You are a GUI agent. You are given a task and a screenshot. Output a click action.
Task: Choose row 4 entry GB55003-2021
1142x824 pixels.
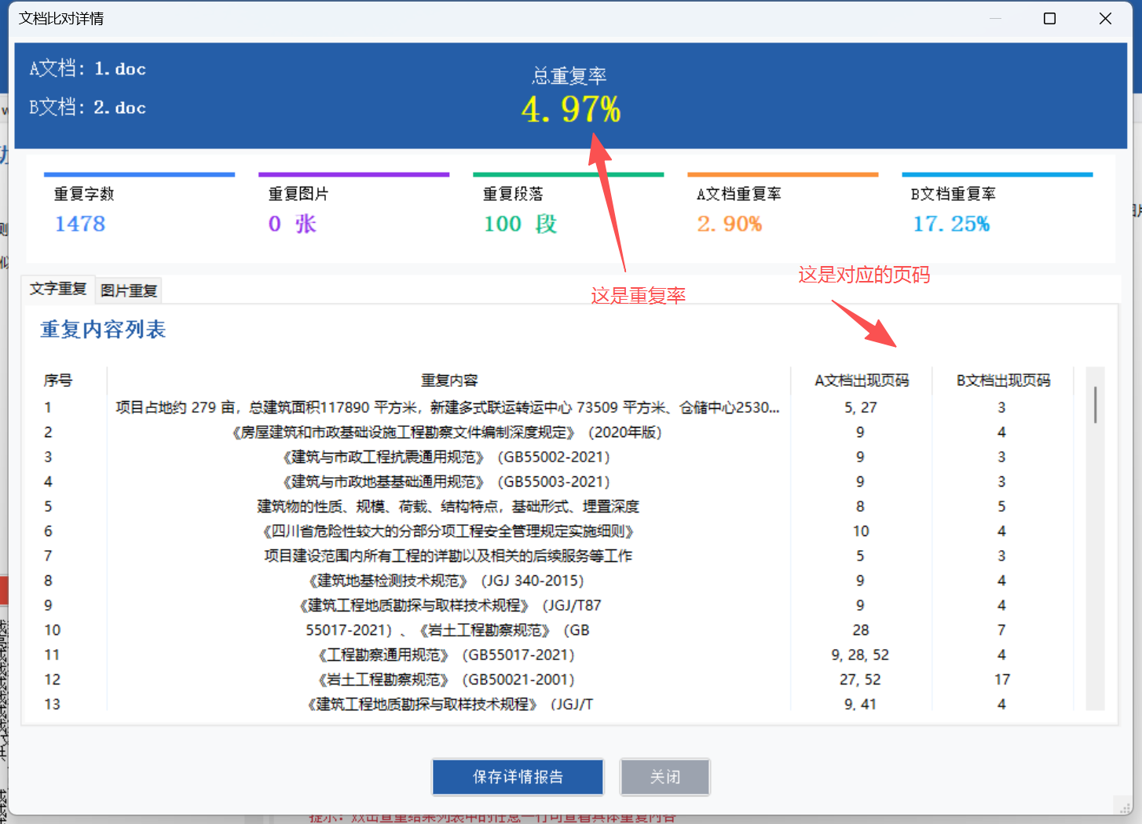[448, 482]
